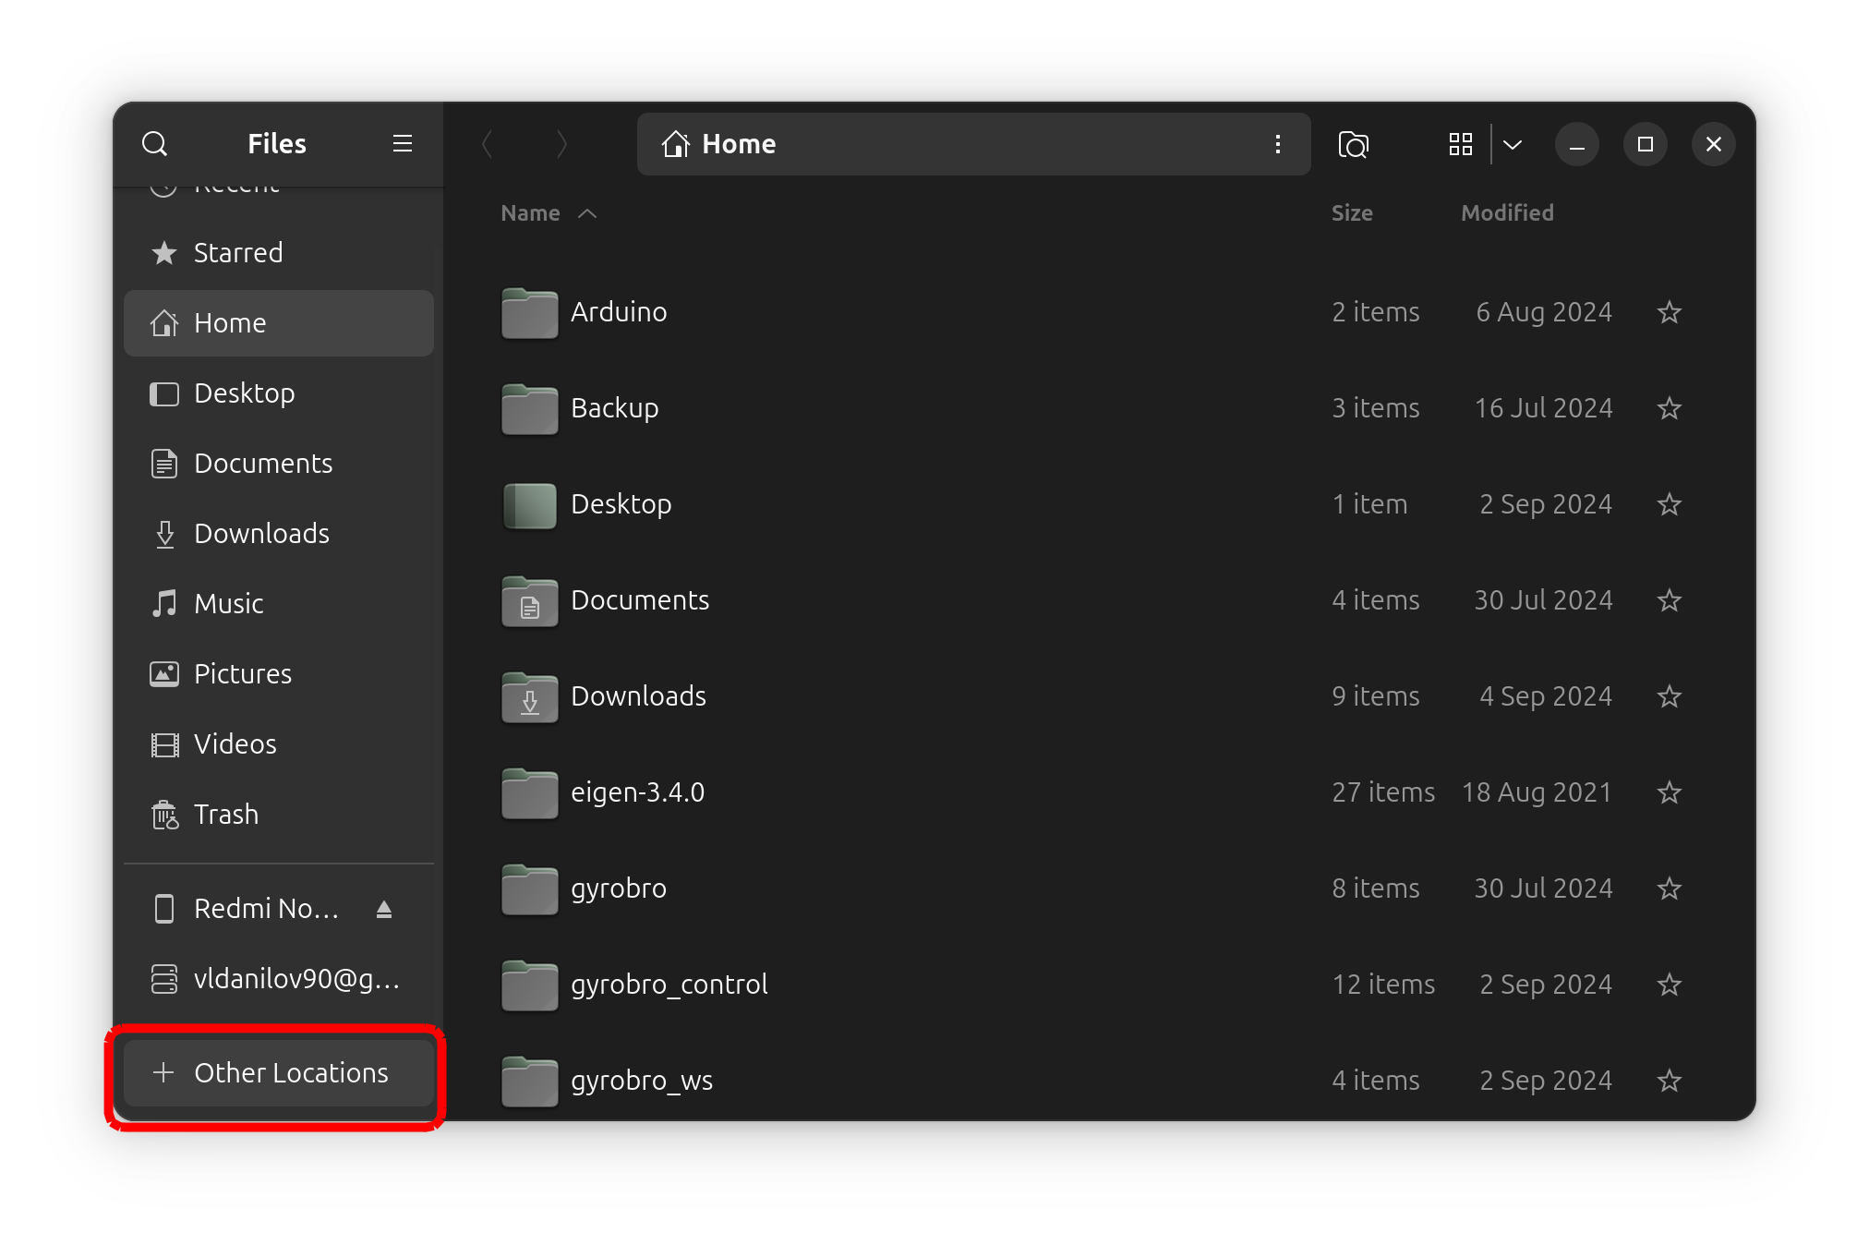The height and width of the screenshot is (1245, 1869).
Task: Open Starred in the sidebar
Action: (238, 253)
